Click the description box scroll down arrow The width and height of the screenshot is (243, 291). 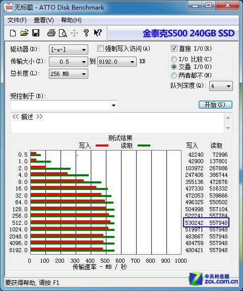click(228, 128)
